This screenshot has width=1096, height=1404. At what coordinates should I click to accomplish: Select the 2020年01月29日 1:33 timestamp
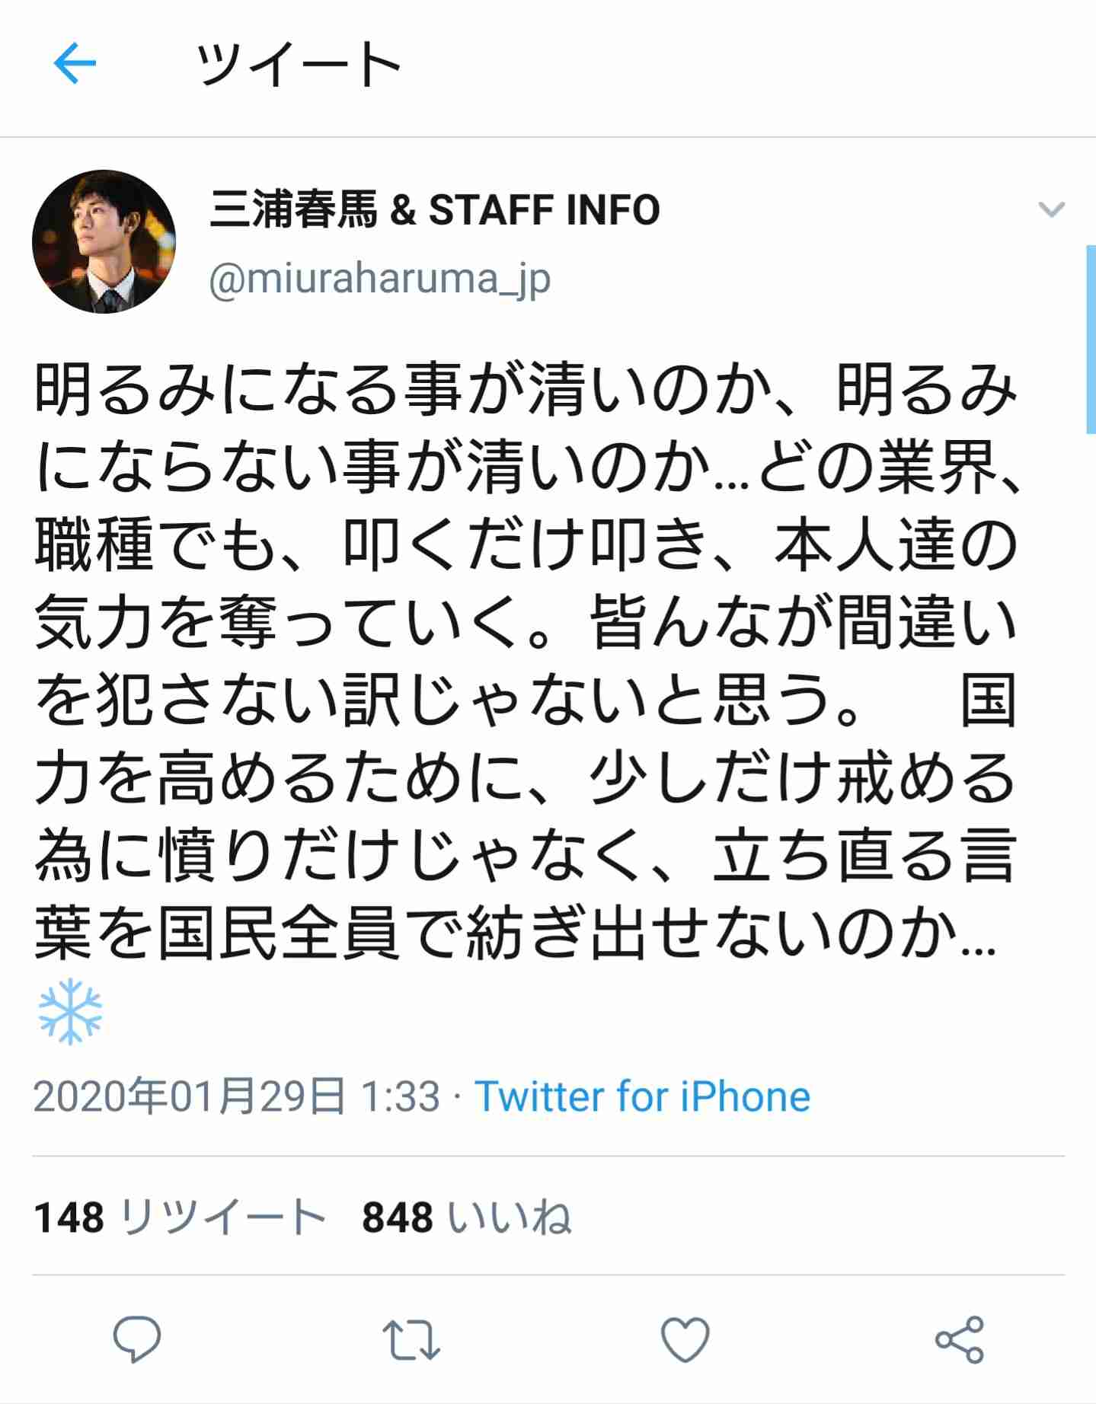[237, 1096]
